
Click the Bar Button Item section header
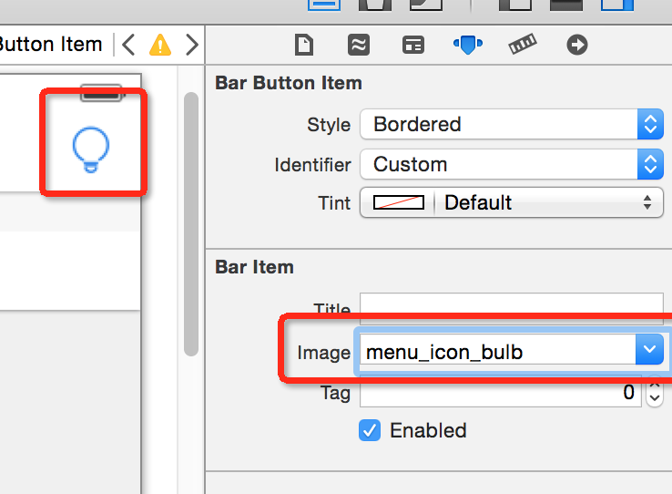tap(289, 83)
